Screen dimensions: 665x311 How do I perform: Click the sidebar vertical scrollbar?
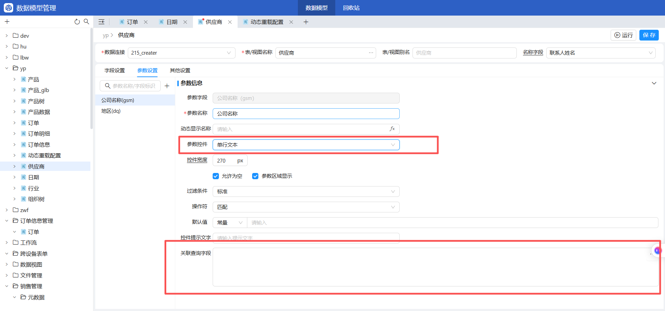[91, 79]
